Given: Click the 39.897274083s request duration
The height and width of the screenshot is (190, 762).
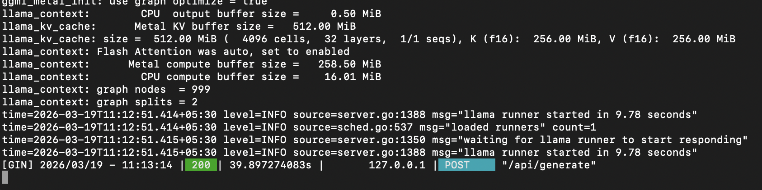Looking at the screenshot, I should (270, 165).
